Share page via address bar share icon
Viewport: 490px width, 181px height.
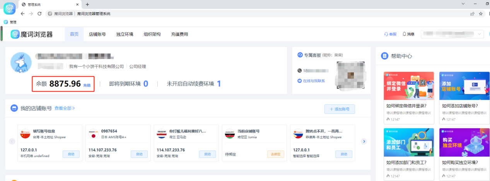click(472, 13)
